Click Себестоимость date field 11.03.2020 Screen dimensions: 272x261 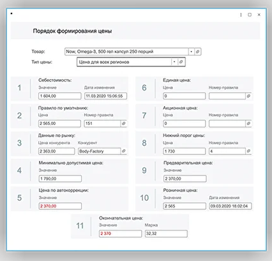pyautogui.click(x=105, y=96)
